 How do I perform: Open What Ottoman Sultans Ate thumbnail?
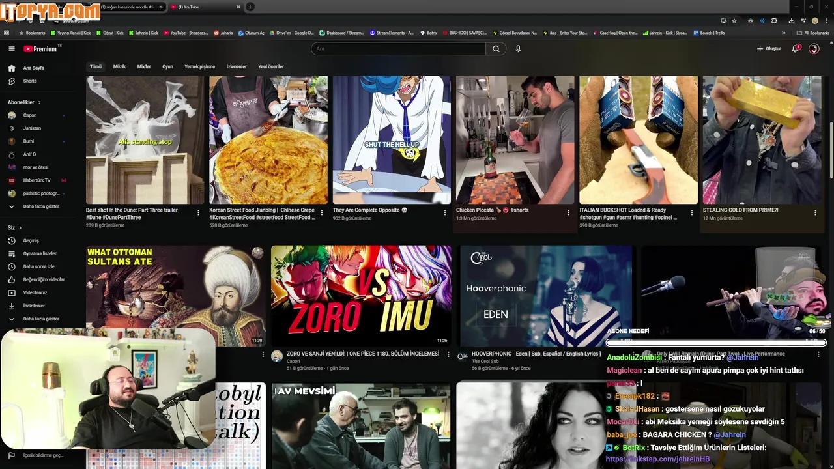[x=175, y=296]
